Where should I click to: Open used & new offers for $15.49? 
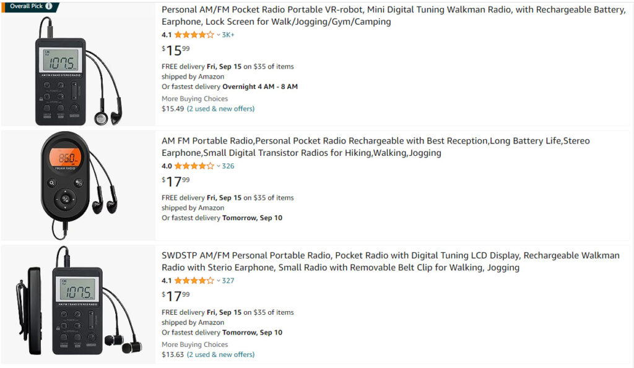[220, 109]
